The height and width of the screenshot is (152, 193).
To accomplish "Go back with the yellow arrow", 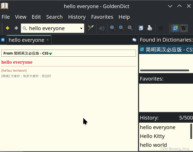I will tap(8, 28).
